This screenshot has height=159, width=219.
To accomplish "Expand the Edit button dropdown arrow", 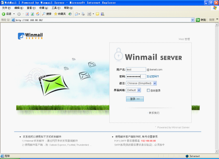I will click(x=93, y=14).
